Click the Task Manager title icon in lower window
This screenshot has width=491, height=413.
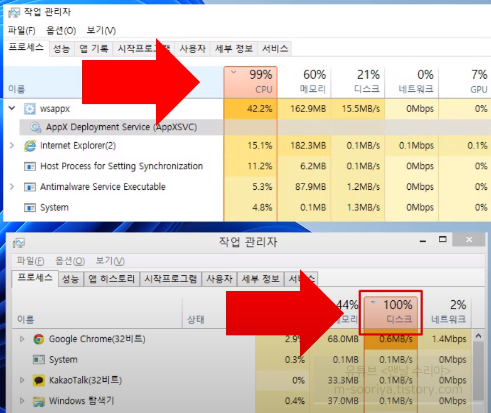coord(19,243)
